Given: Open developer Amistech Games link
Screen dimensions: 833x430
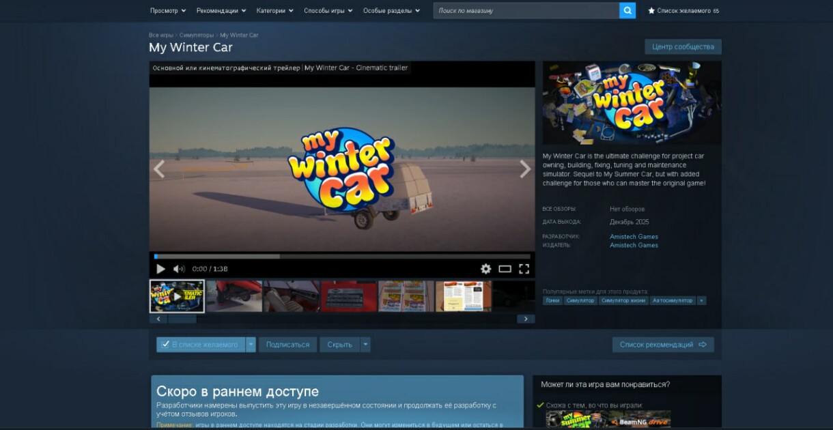Looking at the screenshot, I should 634,237.
